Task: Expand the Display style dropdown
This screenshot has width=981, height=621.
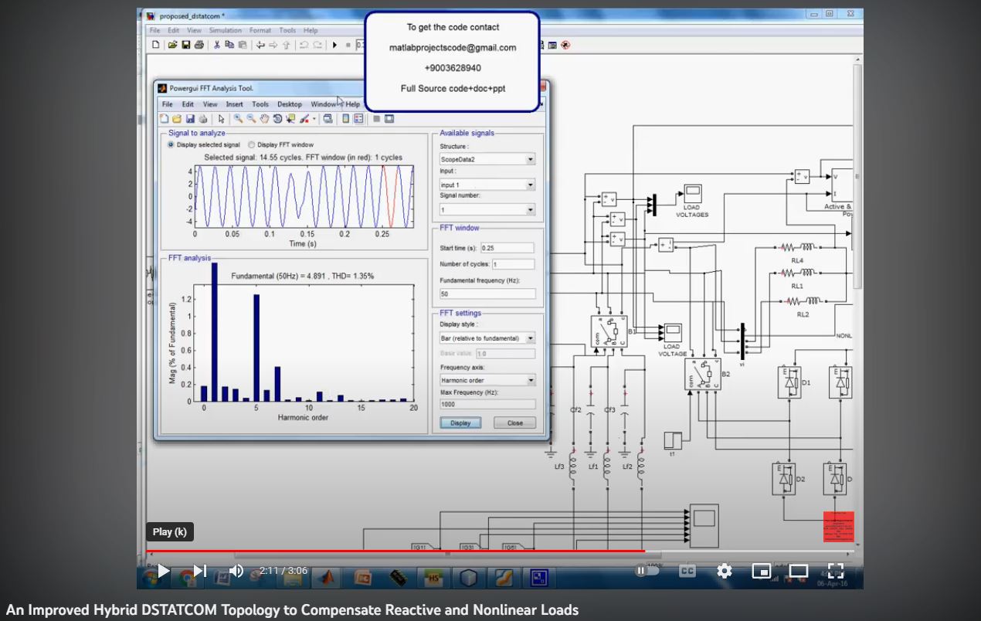Action: pos(487,338)
